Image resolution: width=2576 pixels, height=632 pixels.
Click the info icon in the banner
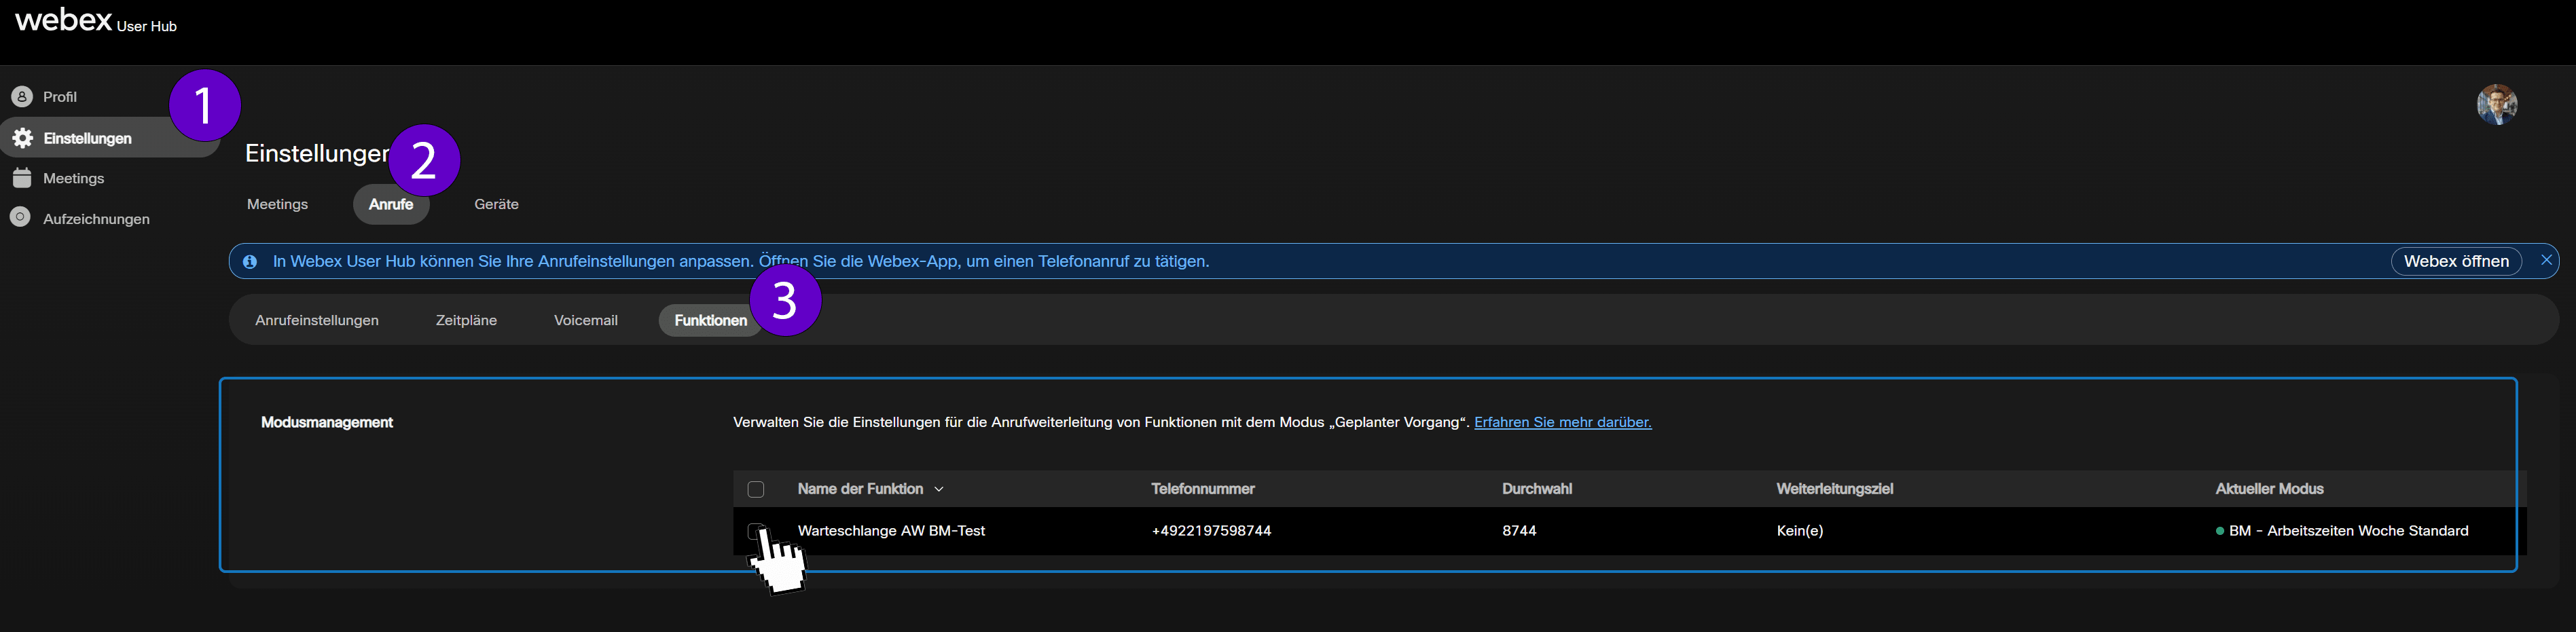[x=250, y=262]
